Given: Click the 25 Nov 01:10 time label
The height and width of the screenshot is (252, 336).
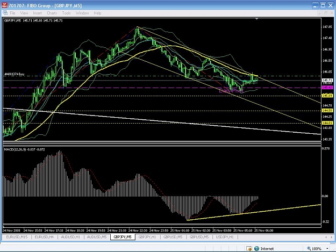Looking at the screenshot, I should (x=180, y=231).
